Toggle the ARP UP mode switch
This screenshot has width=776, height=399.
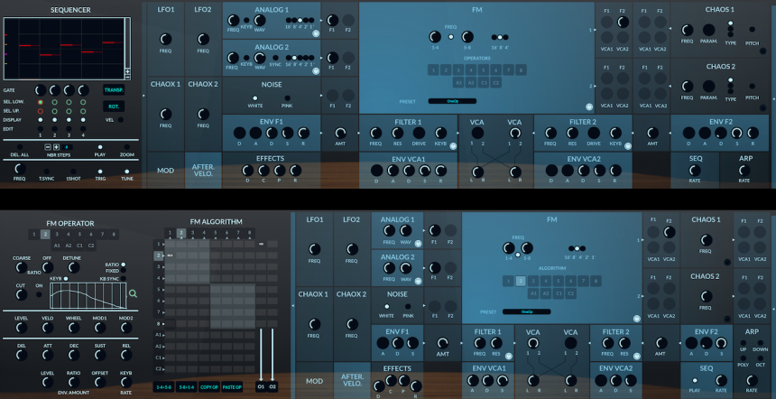point(744,342)
